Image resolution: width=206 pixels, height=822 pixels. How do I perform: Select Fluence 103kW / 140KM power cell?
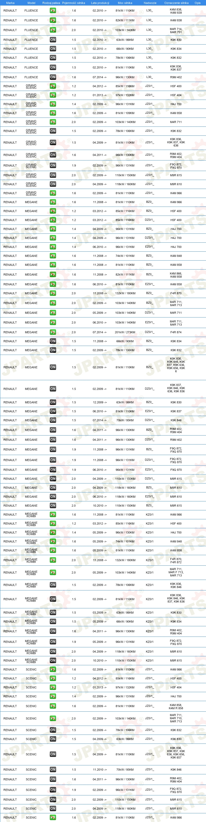(x=125, y=30)
